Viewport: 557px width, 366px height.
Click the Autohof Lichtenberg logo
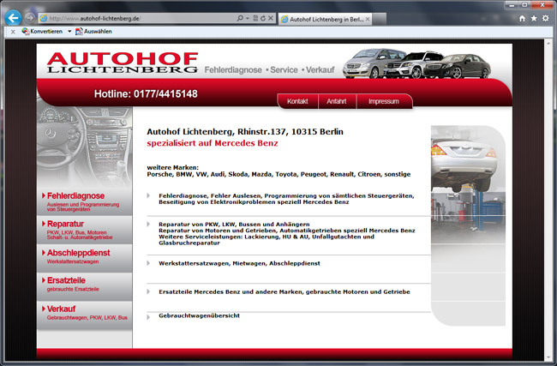(x=123, y=63)
